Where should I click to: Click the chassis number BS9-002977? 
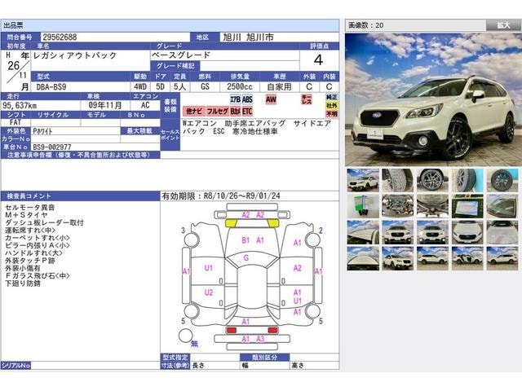tap(52, 147)
